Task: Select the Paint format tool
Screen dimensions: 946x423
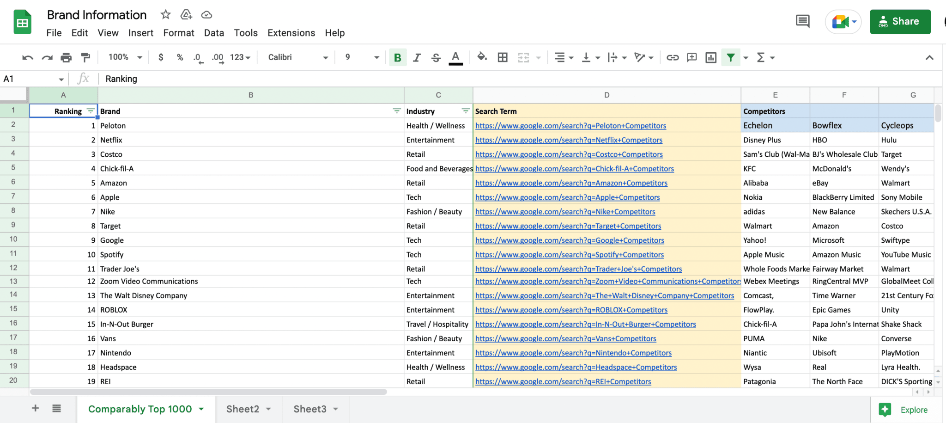Action: (85, 57)
